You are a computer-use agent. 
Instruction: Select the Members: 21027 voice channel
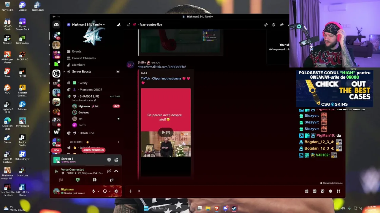coord(93,90)
